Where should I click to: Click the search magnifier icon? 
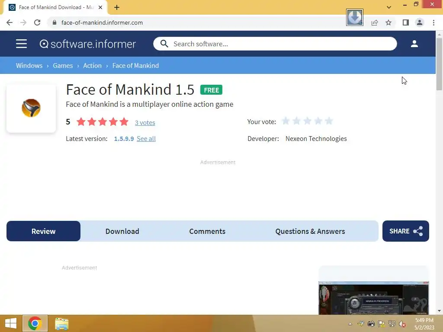164,44
